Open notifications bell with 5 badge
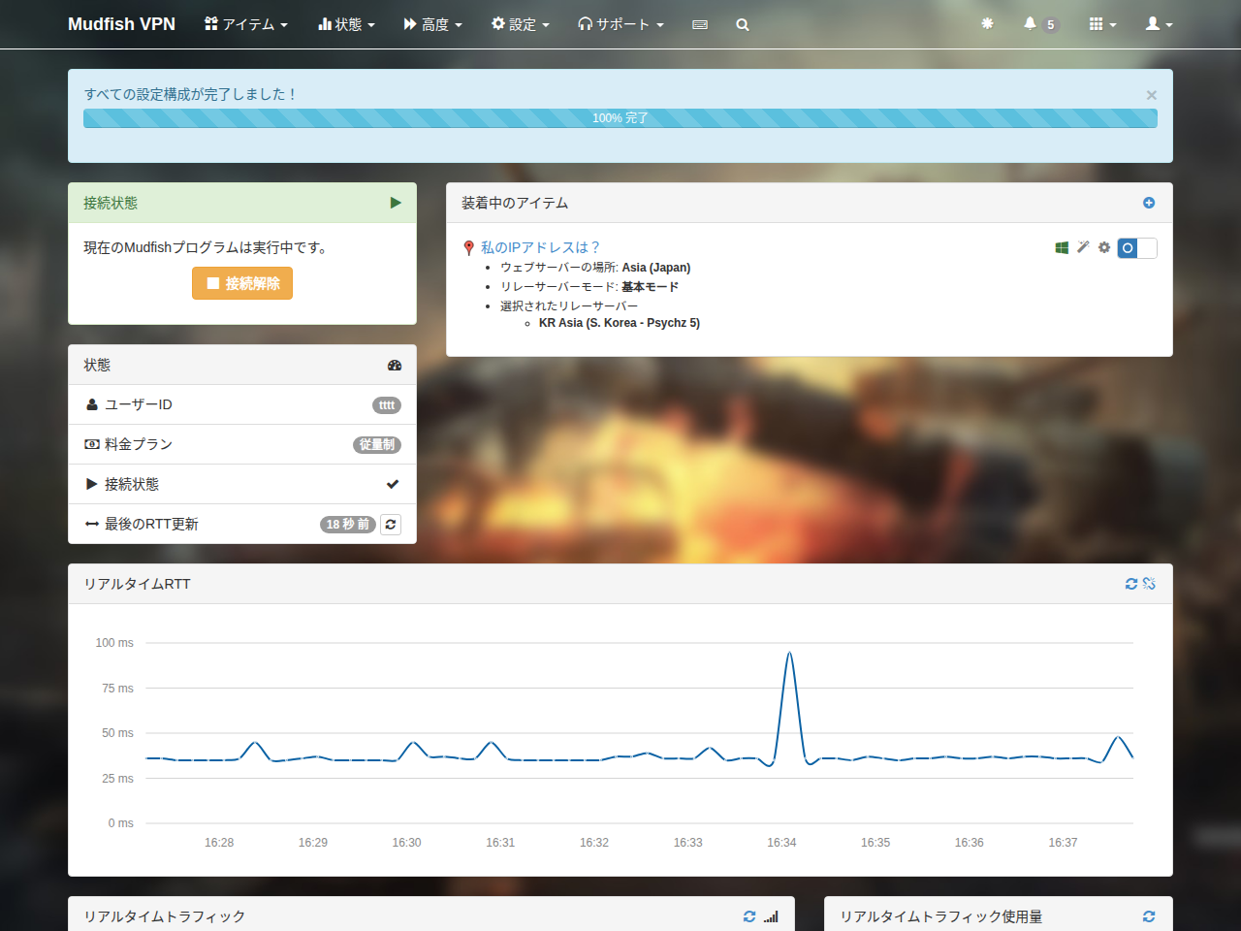Screen dimensions: 1241x931 (1040, 24)
